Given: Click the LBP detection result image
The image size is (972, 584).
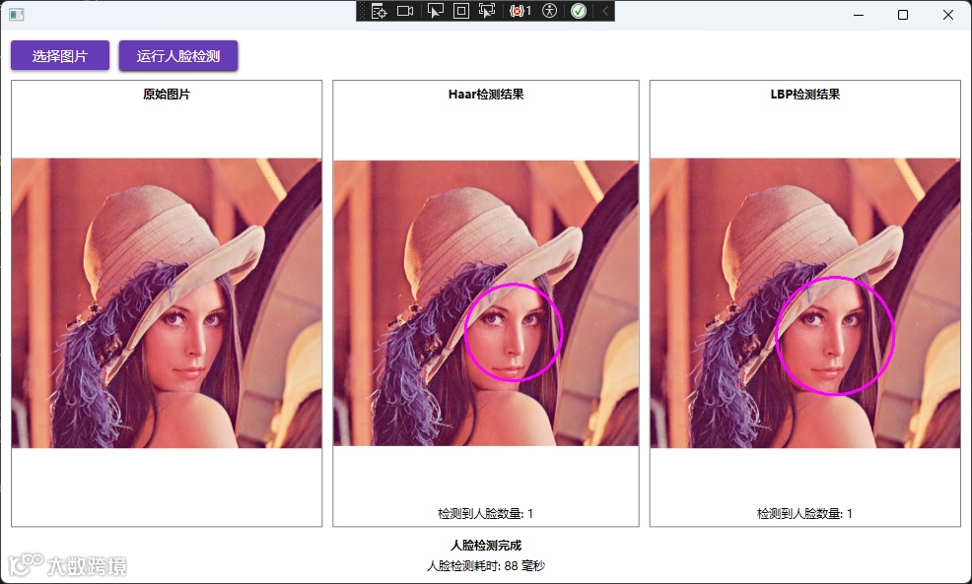Looking at the screenshot, I should (805, 303).
